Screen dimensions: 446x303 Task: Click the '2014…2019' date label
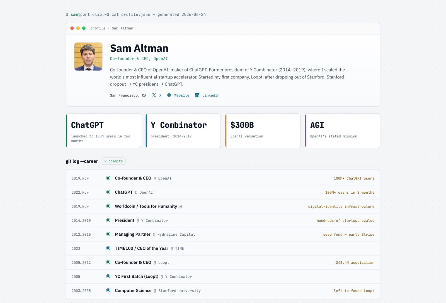(81, 221)
